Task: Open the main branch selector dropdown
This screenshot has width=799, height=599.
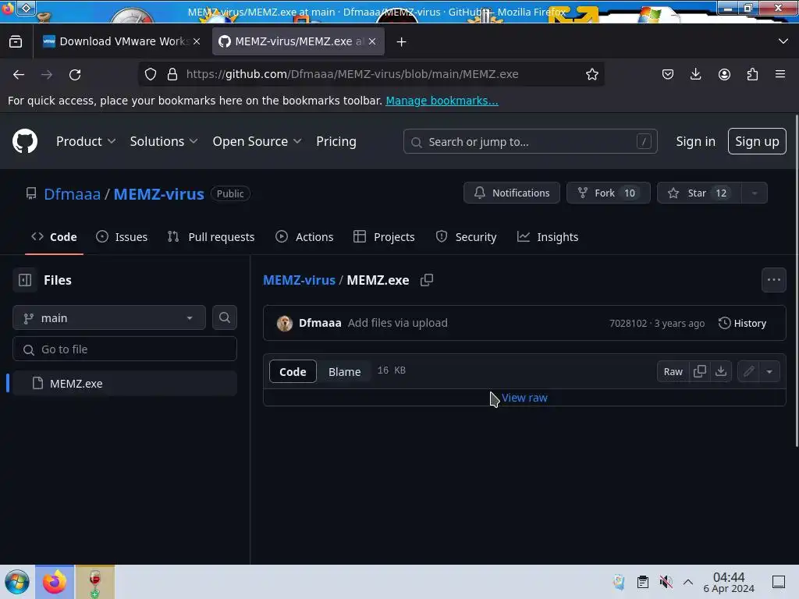Action: tap(109, 318)
